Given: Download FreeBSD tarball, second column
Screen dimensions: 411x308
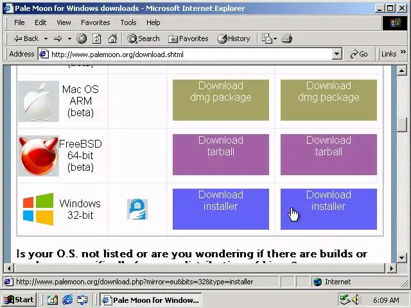Looking at the screenshot, I should coord(329,155).
